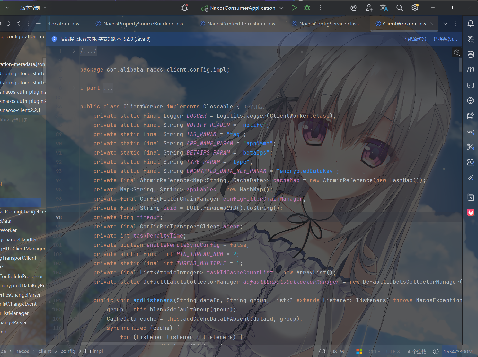
Task: Click the bracket-face icon in the status bar
Action: point(322,351)
